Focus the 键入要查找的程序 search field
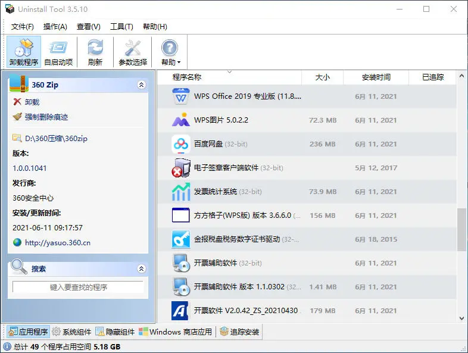468x353 pixels. 78,287
